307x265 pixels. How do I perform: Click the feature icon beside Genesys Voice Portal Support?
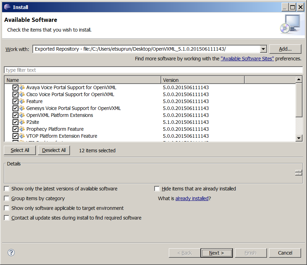click(x=22, y=108)
